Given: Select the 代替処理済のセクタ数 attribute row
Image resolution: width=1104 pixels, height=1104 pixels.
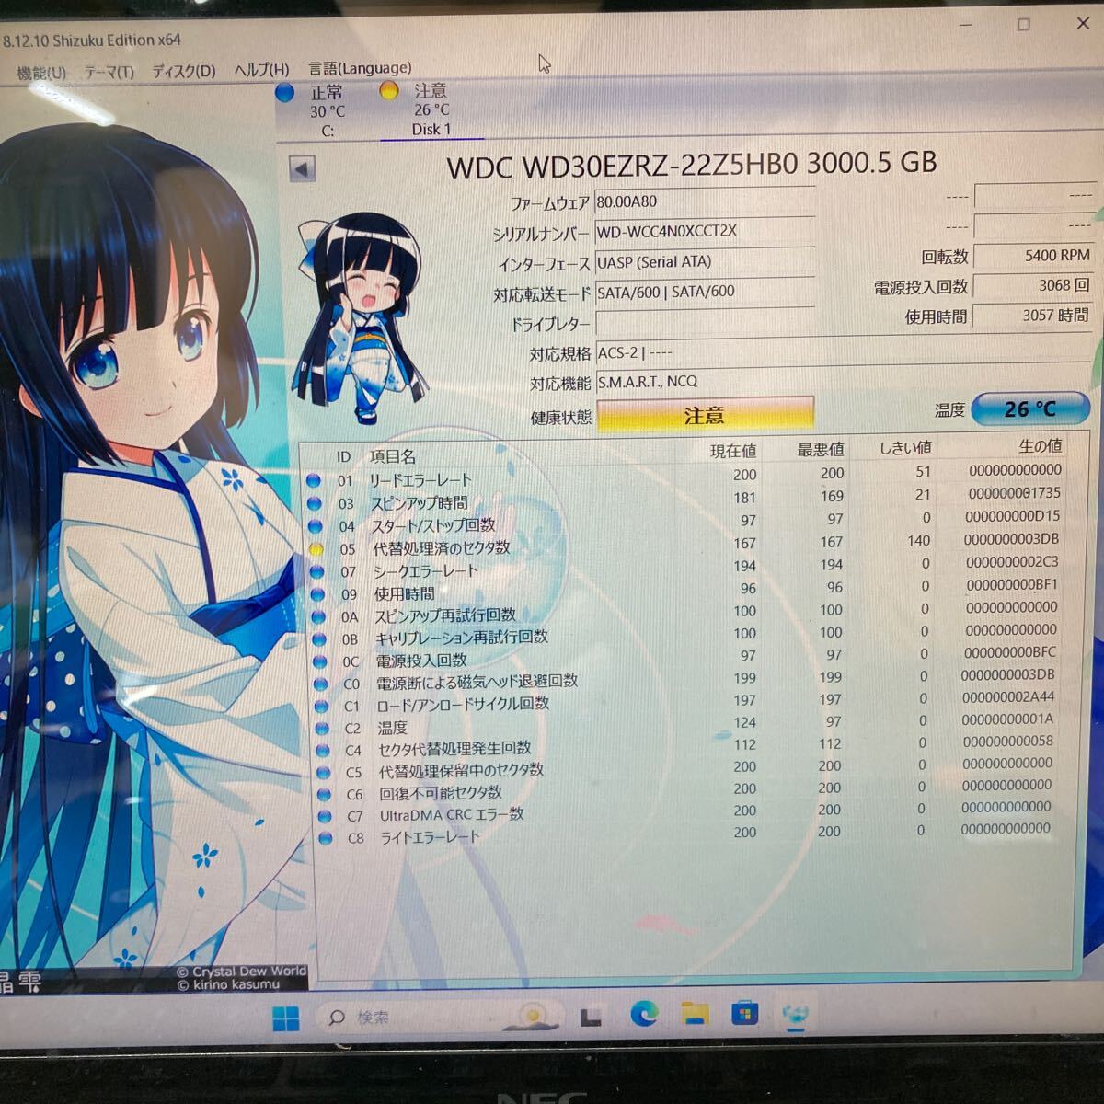Looking at the screenshot, I should coord(685,545).
